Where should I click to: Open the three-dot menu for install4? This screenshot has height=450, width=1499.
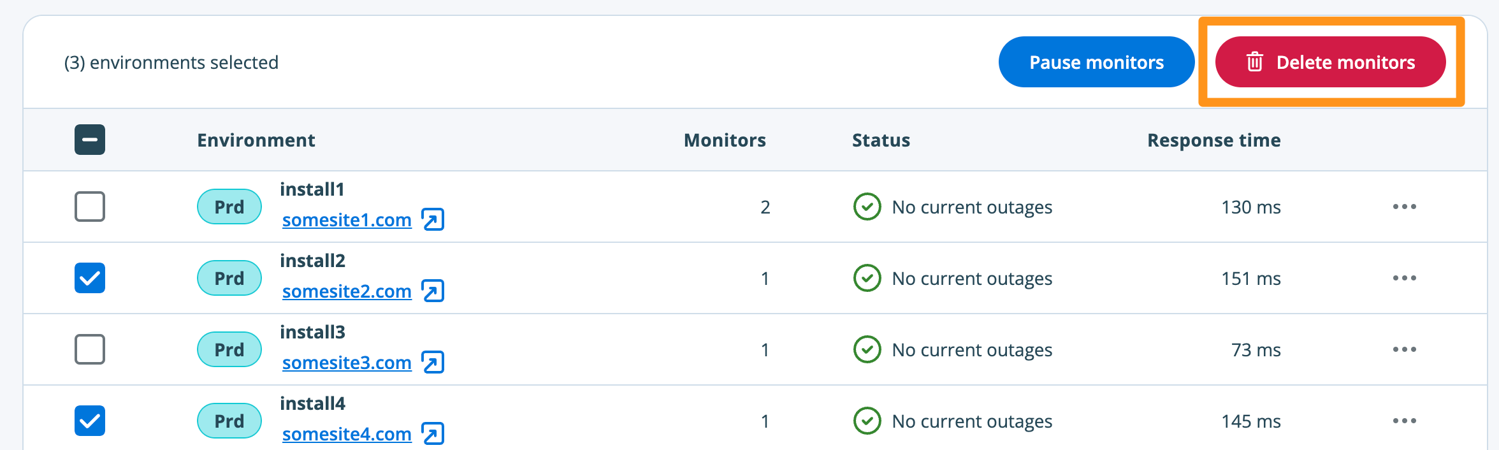point(1404,421)
